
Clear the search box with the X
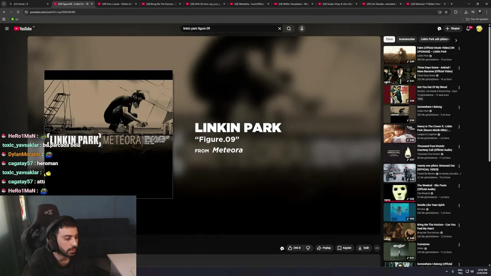[280, 28]
